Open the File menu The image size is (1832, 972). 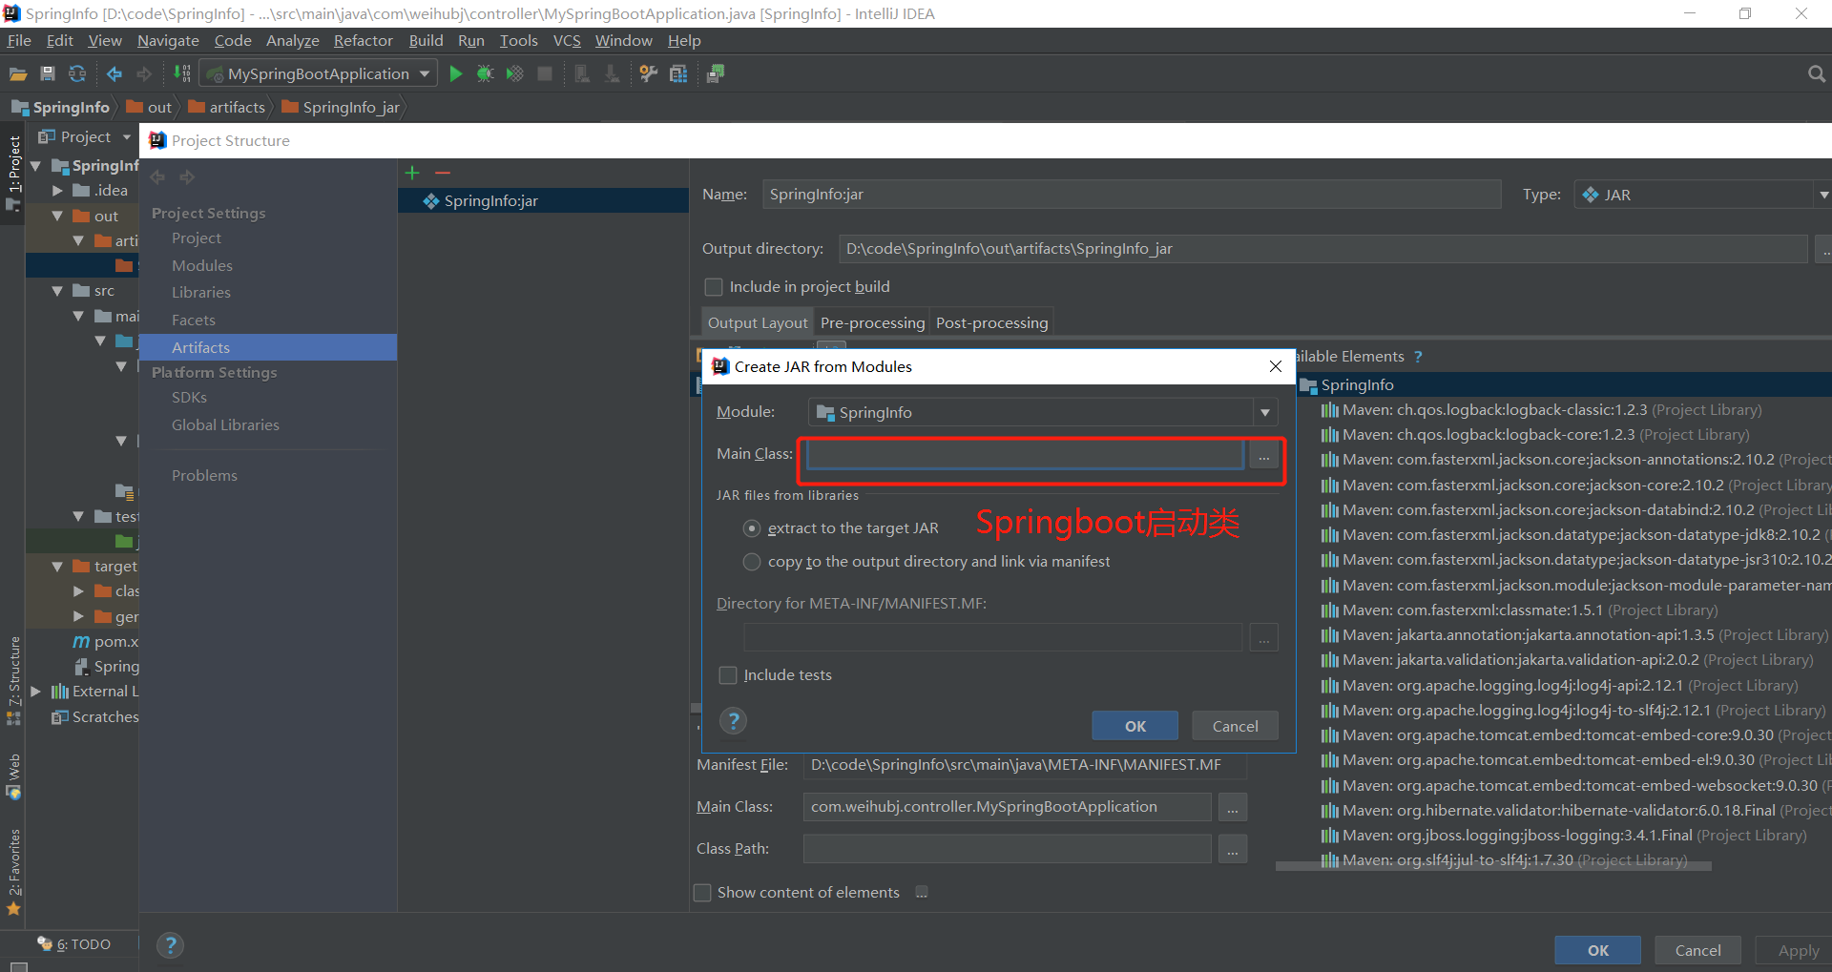pyautogui.click(x=19, y=41)
